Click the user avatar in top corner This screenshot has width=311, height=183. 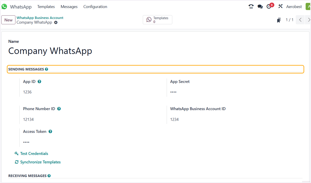[x=308, y=6]
